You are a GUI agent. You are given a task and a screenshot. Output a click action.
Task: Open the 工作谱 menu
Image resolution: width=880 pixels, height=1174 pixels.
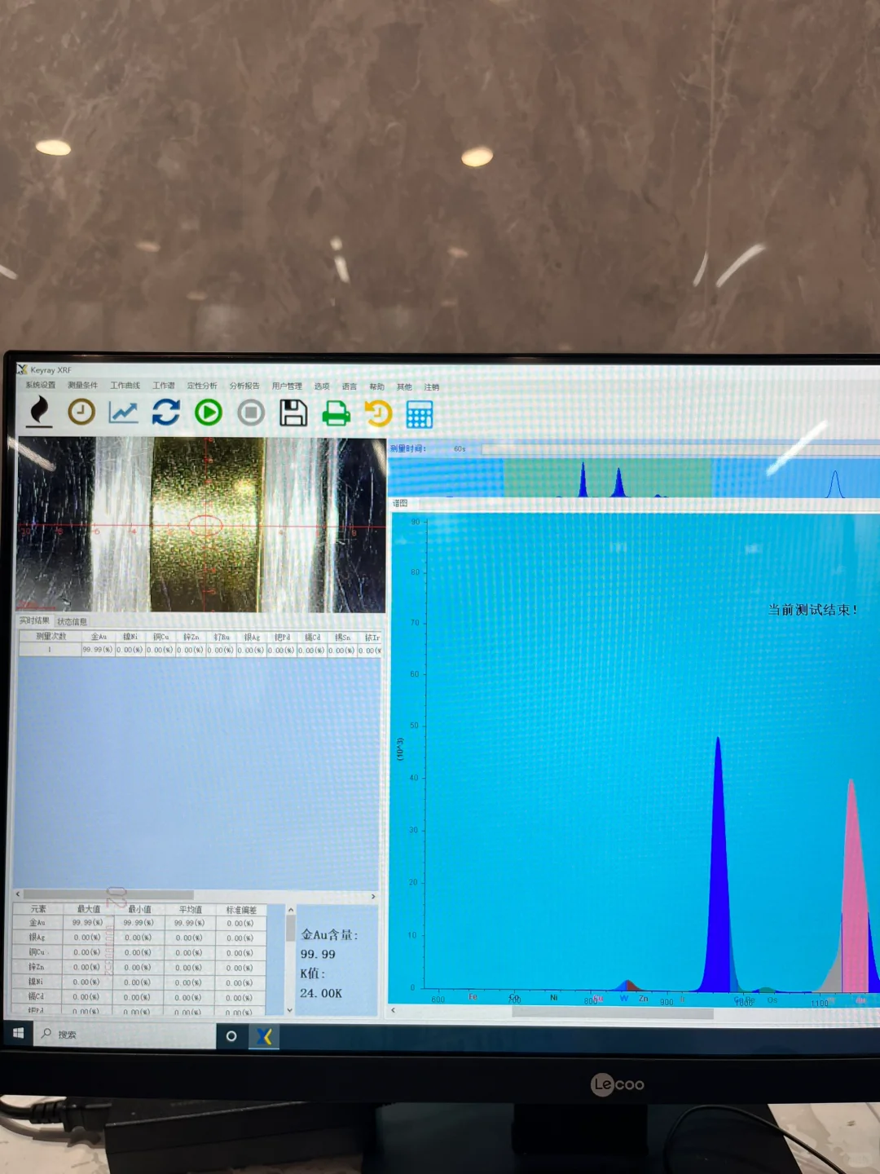click(164, 386)
